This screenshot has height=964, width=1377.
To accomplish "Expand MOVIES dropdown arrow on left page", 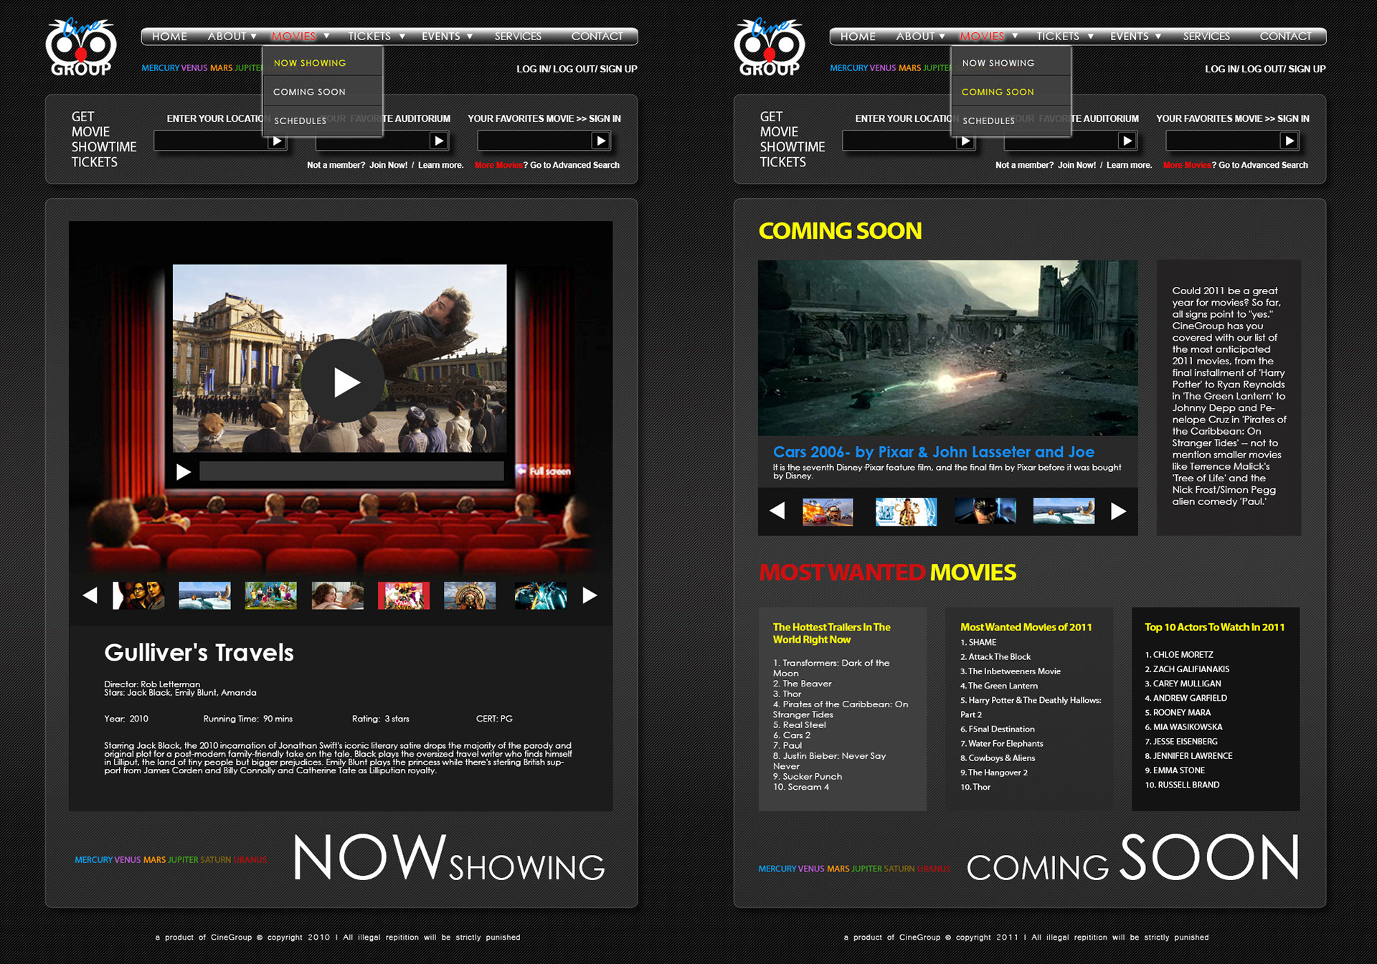I will [x=326, y=36].
